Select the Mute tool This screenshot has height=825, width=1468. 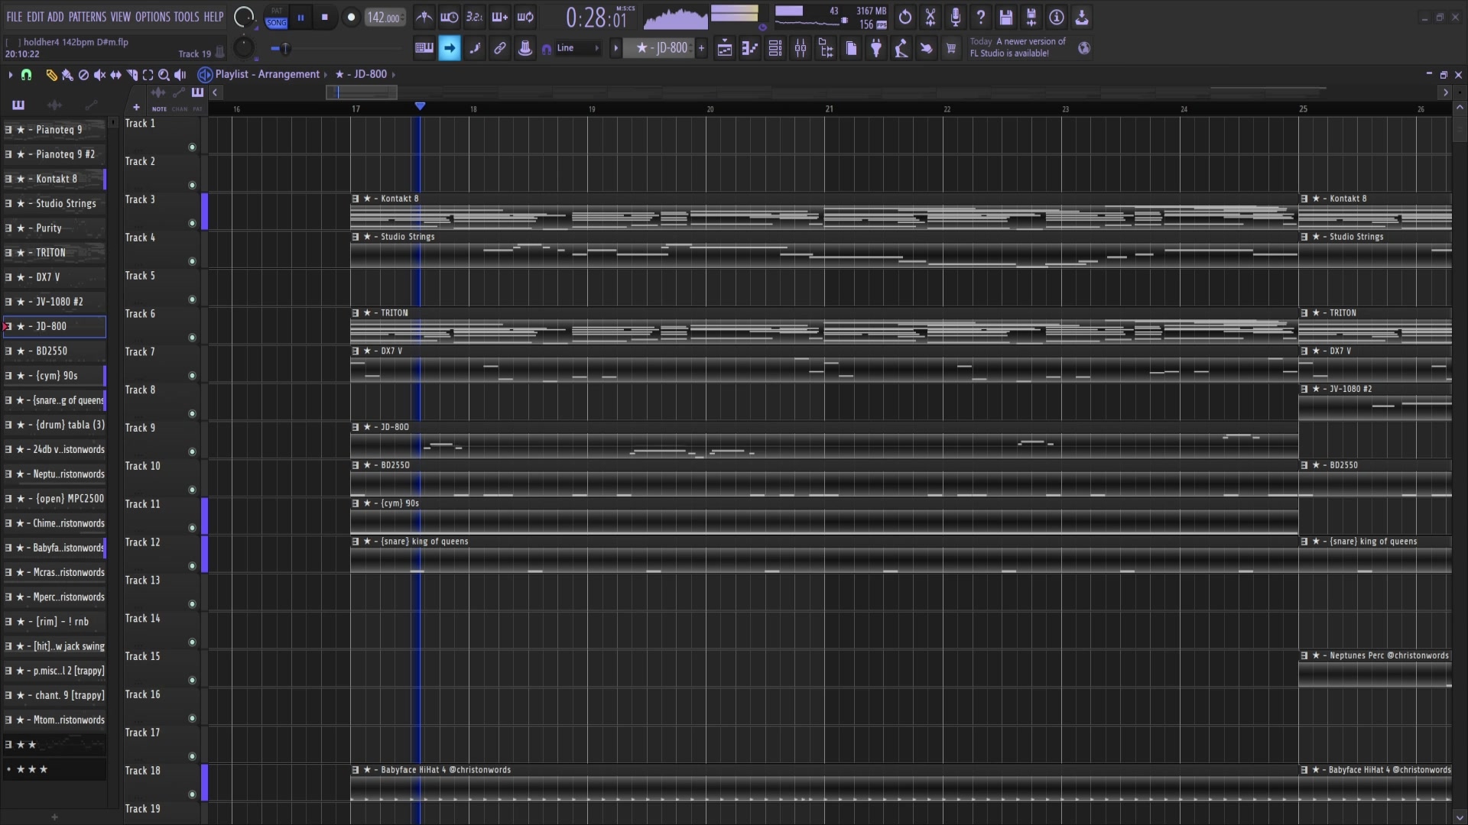(x=99, y=75)
